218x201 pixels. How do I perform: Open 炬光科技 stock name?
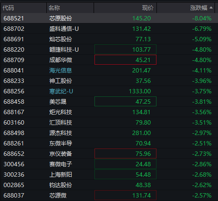pyautogui.click(x=61, y=112)
